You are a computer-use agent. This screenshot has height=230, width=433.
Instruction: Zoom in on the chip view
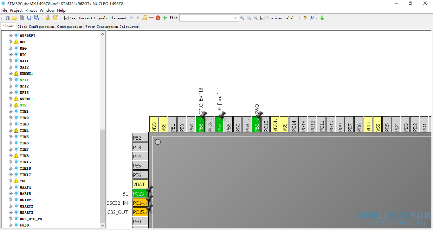point(242,18)
